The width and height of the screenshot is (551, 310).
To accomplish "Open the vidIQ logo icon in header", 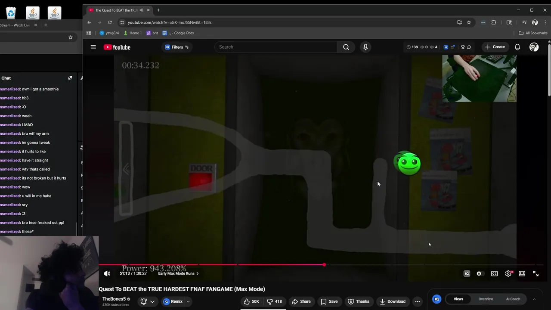I will coord(446,47).
